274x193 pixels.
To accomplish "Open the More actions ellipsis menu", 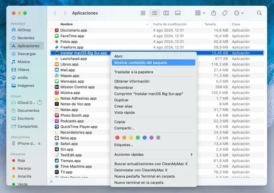I will coord(239,13).
